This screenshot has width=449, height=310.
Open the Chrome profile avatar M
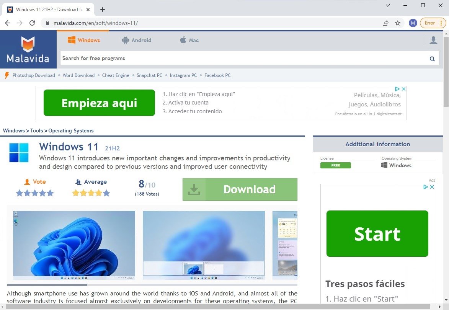click(413, 23)
